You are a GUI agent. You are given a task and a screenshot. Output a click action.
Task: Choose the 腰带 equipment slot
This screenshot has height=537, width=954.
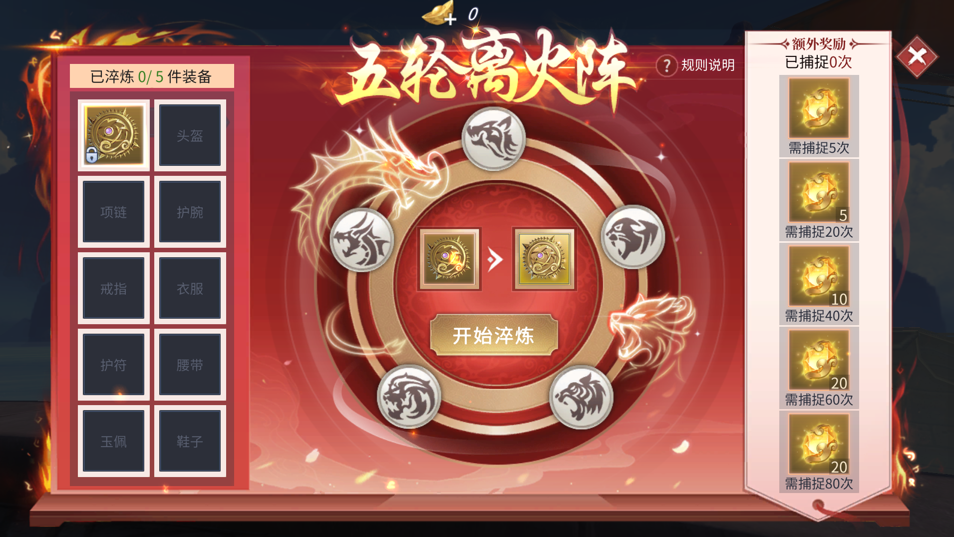[190, 365]
